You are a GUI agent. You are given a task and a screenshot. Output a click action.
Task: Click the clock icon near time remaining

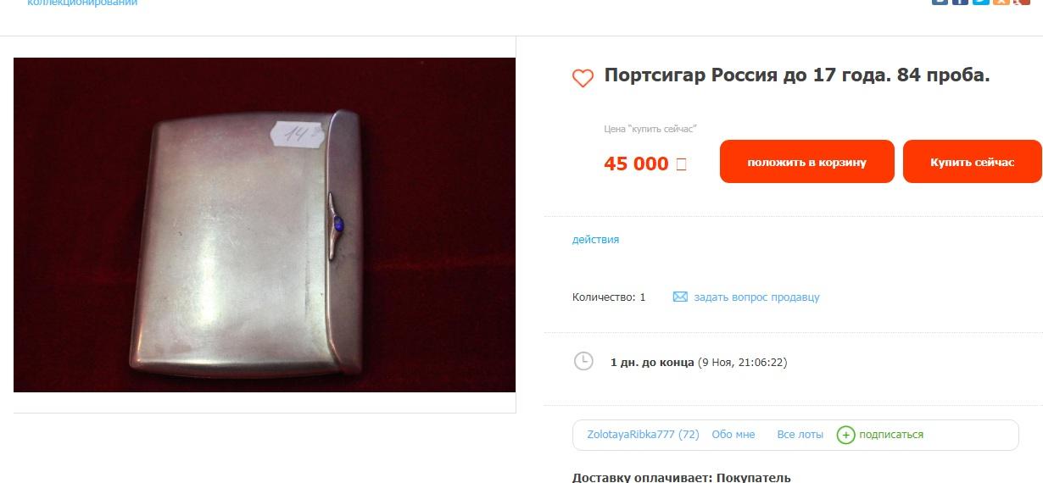point(583,361)
